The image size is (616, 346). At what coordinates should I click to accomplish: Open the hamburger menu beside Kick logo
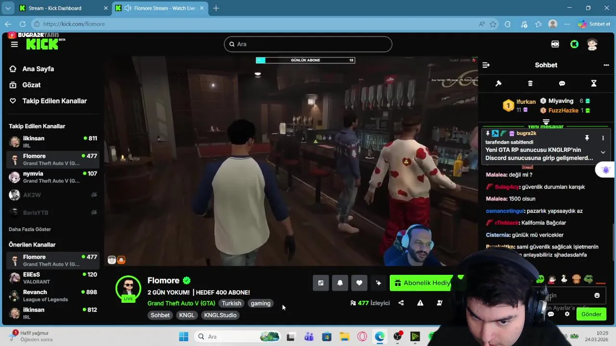(x=14, y=44)
